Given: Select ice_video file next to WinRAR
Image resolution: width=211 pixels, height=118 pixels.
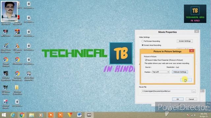Looking at the screenshot, I should tap(29, 33).
